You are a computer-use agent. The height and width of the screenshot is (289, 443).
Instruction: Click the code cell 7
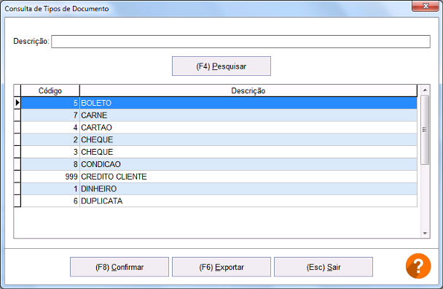(50, 115)
